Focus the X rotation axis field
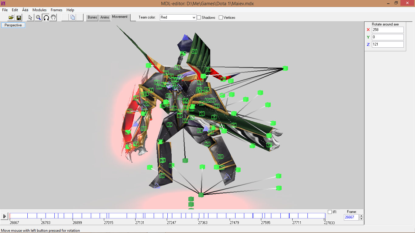The width and height of the screenshot is (415, 233). pyautogui.click(x=388, y=30)
